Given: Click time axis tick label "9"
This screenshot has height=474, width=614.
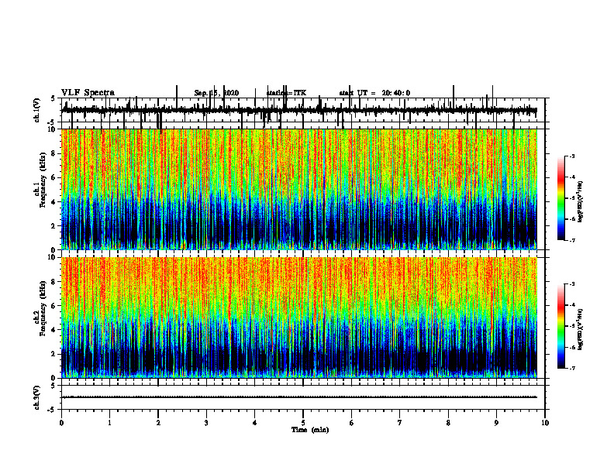Looking at the screenshot, I should click(x=496, y=423).
